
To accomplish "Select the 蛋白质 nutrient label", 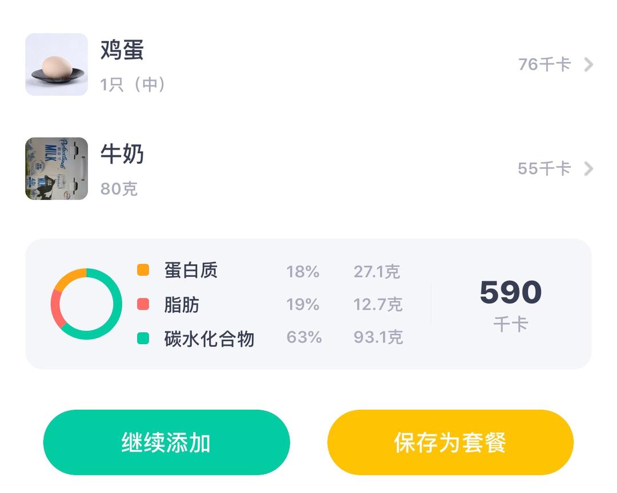I will [191, 270].
